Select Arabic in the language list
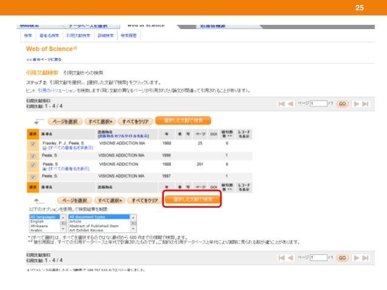Viewport: 387px width, 290px height. [x=44, y=230]
